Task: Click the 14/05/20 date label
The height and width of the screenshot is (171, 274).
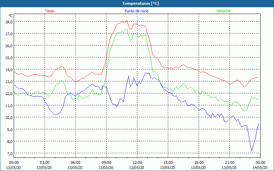Action: (260, 168)
